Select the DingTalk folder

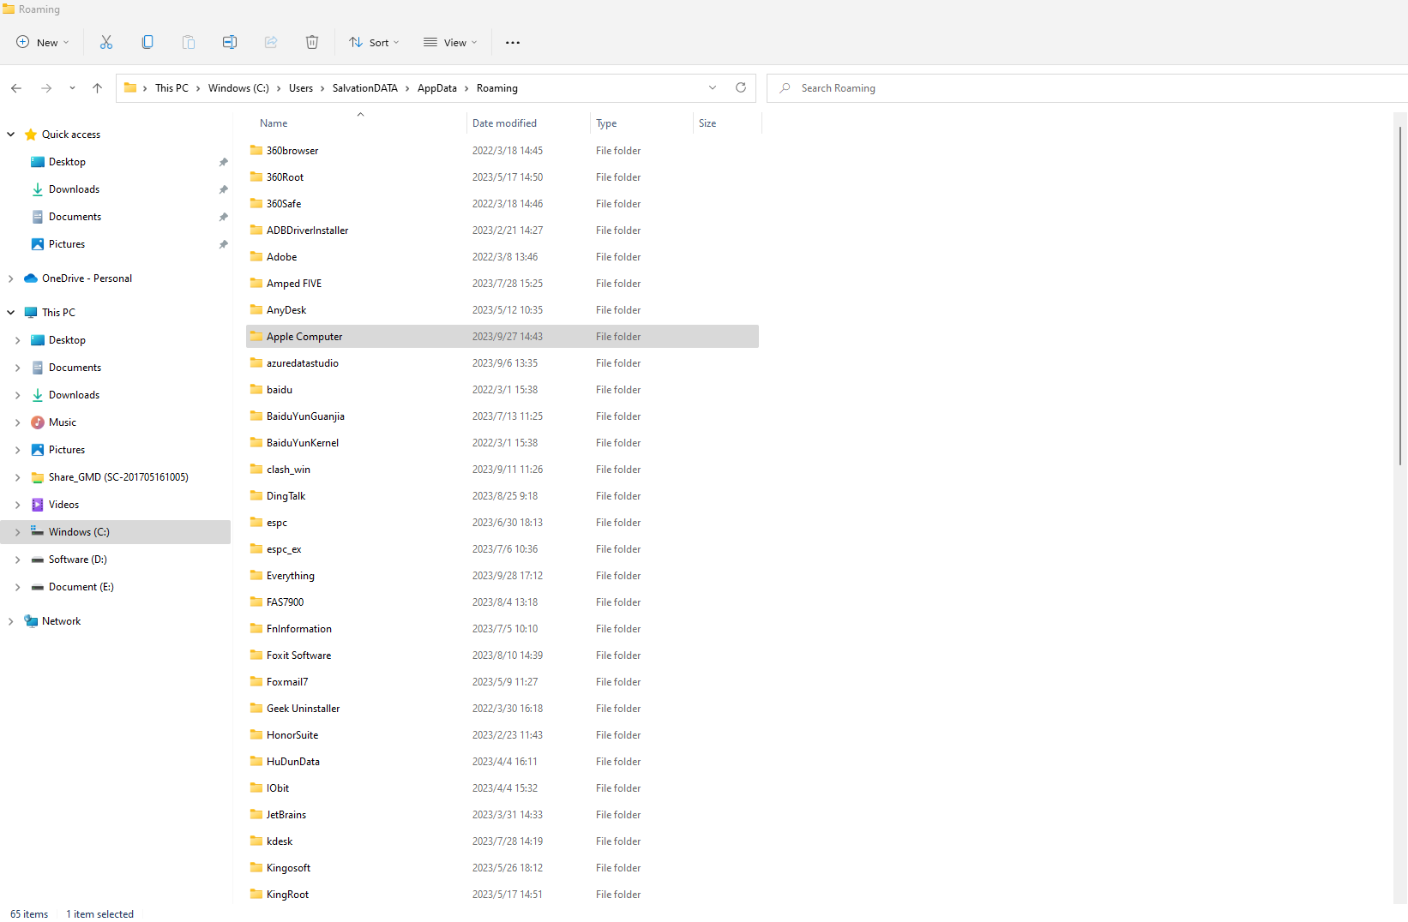point(502,496)
